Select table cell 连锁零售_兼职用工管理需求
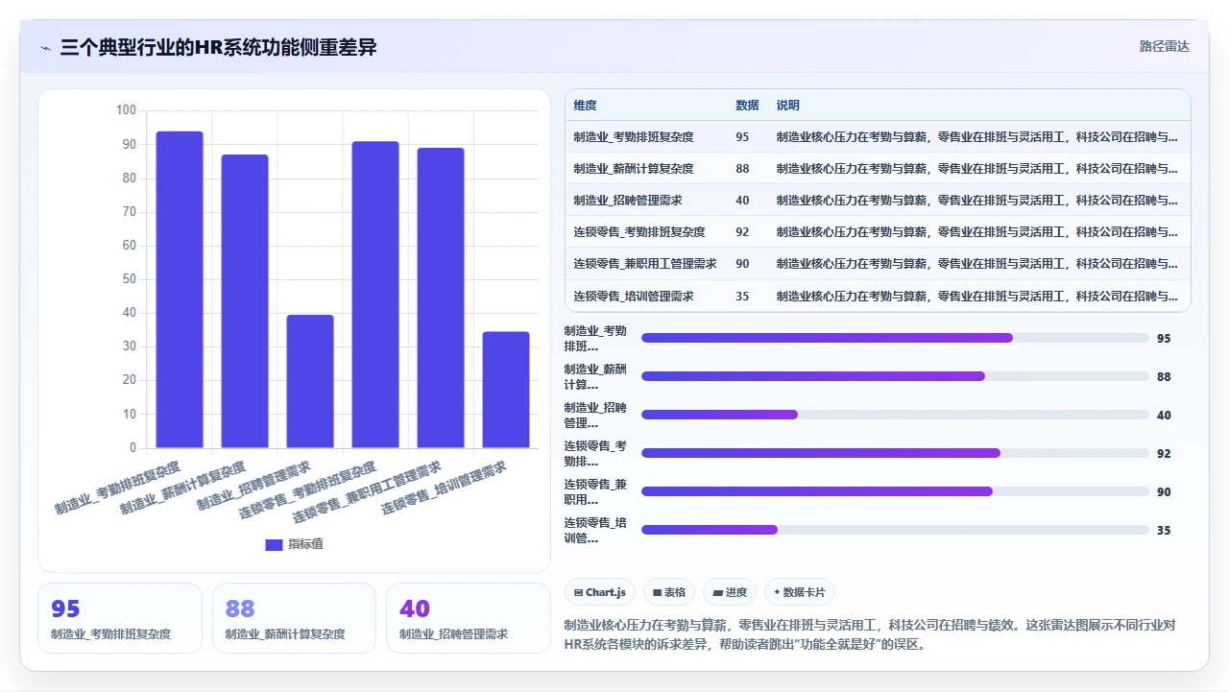The width and height of the screenshot is (1229, 692). [x=644, y=264]
